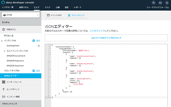171x107 pixels.
Task: Open the search magnifier icon
Action: click(x=154, y=3)
